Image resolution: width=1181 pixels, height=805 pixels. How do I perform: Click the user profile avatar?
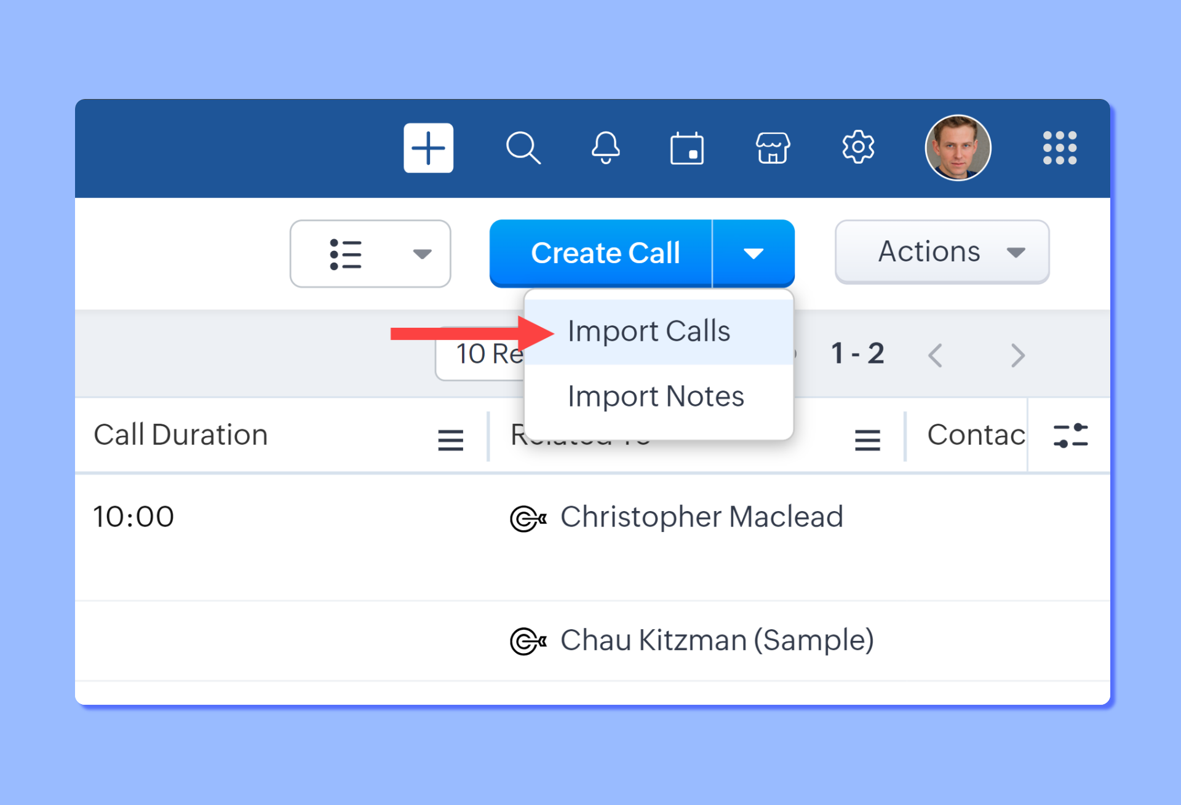point(957,148)
